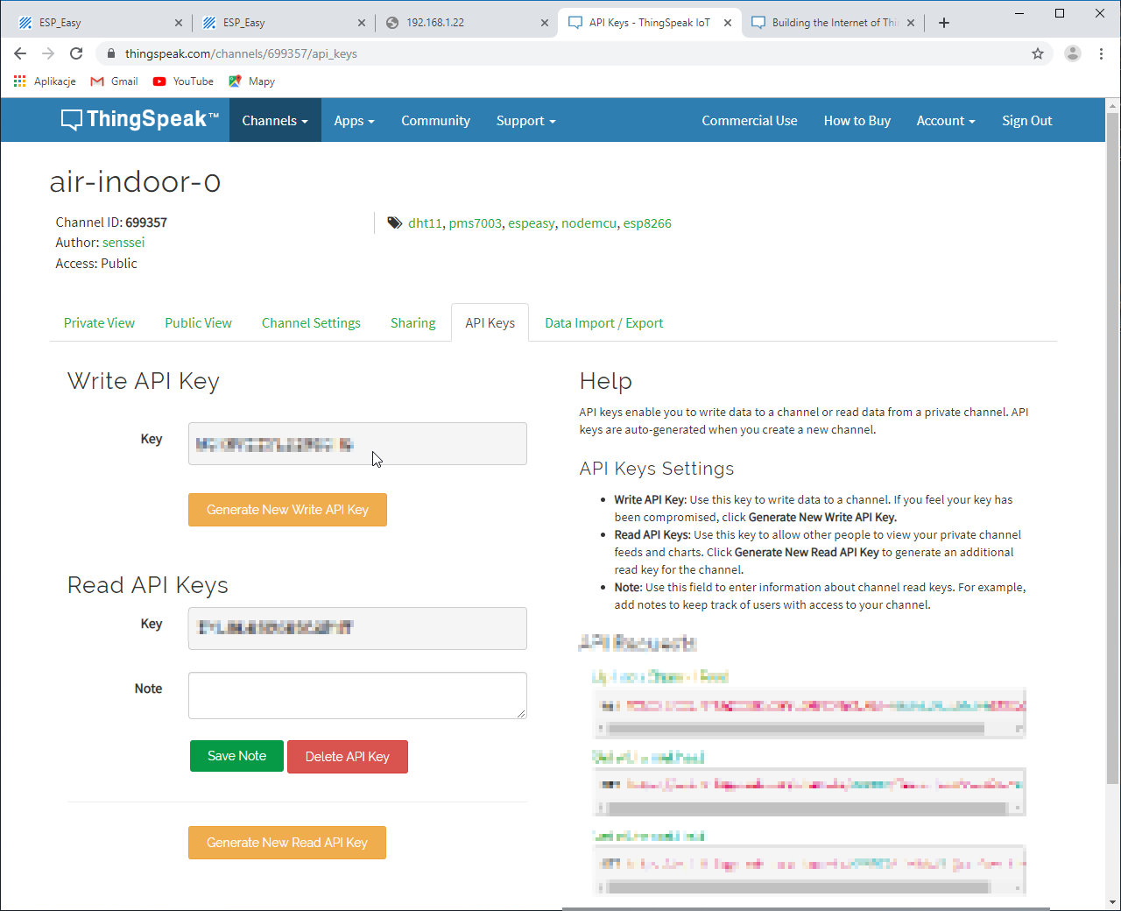
Task: Go back with the browser back arrow
Action: coord(20,53)
